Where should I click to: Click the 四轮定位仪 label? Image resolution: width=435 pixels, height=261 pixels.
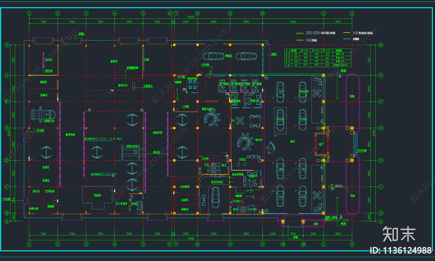[x=132, y=146]
